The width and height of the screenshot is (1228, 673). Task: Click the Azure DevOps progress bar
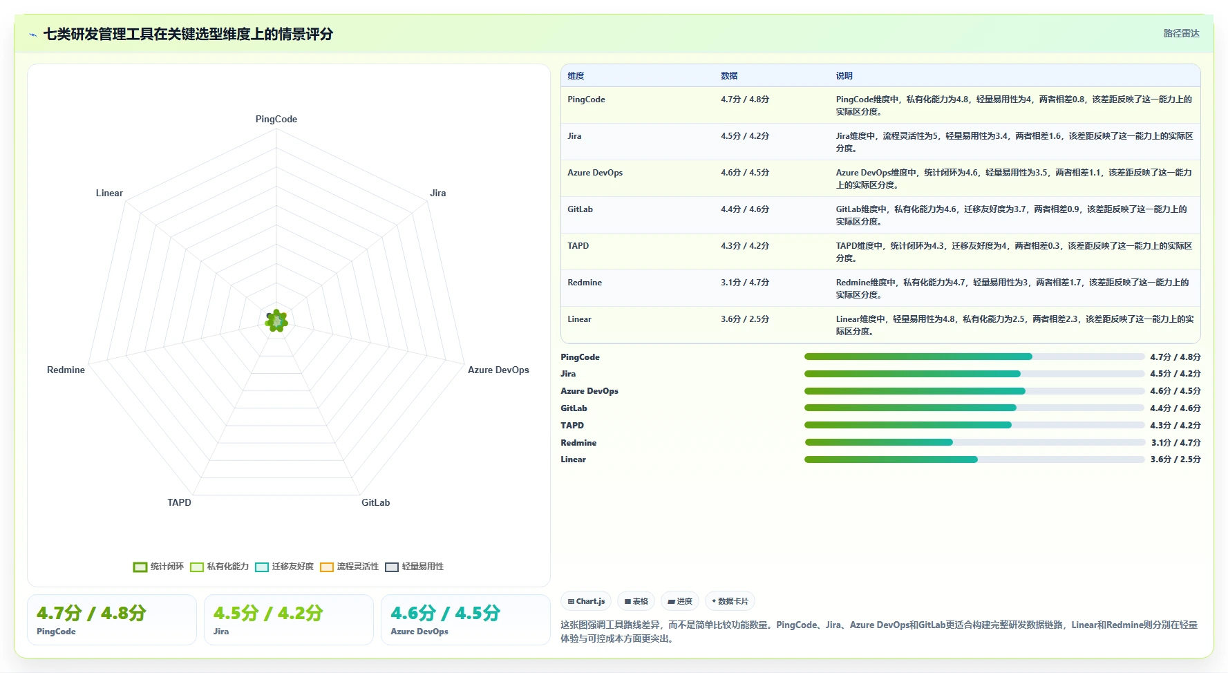coord(974,391)
